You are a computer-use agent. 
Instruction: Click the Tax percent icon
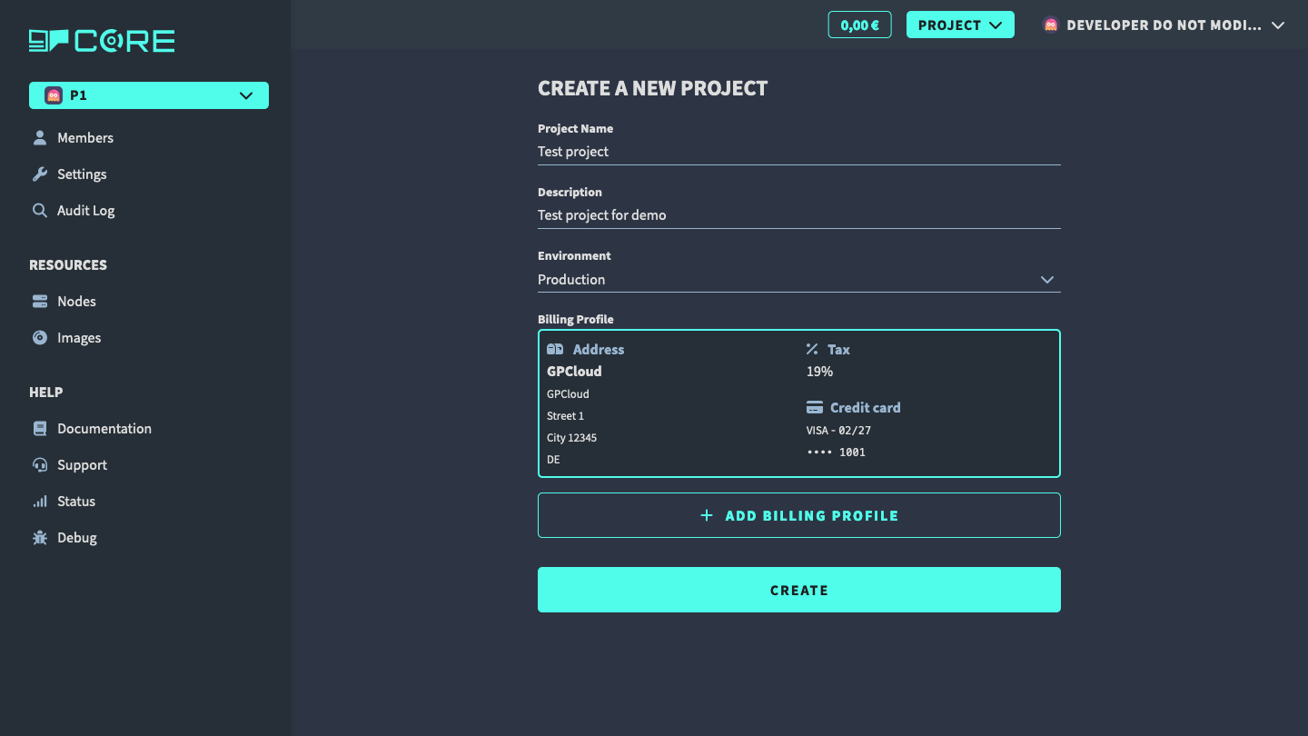pyautogui.click(x=812, y=350)
